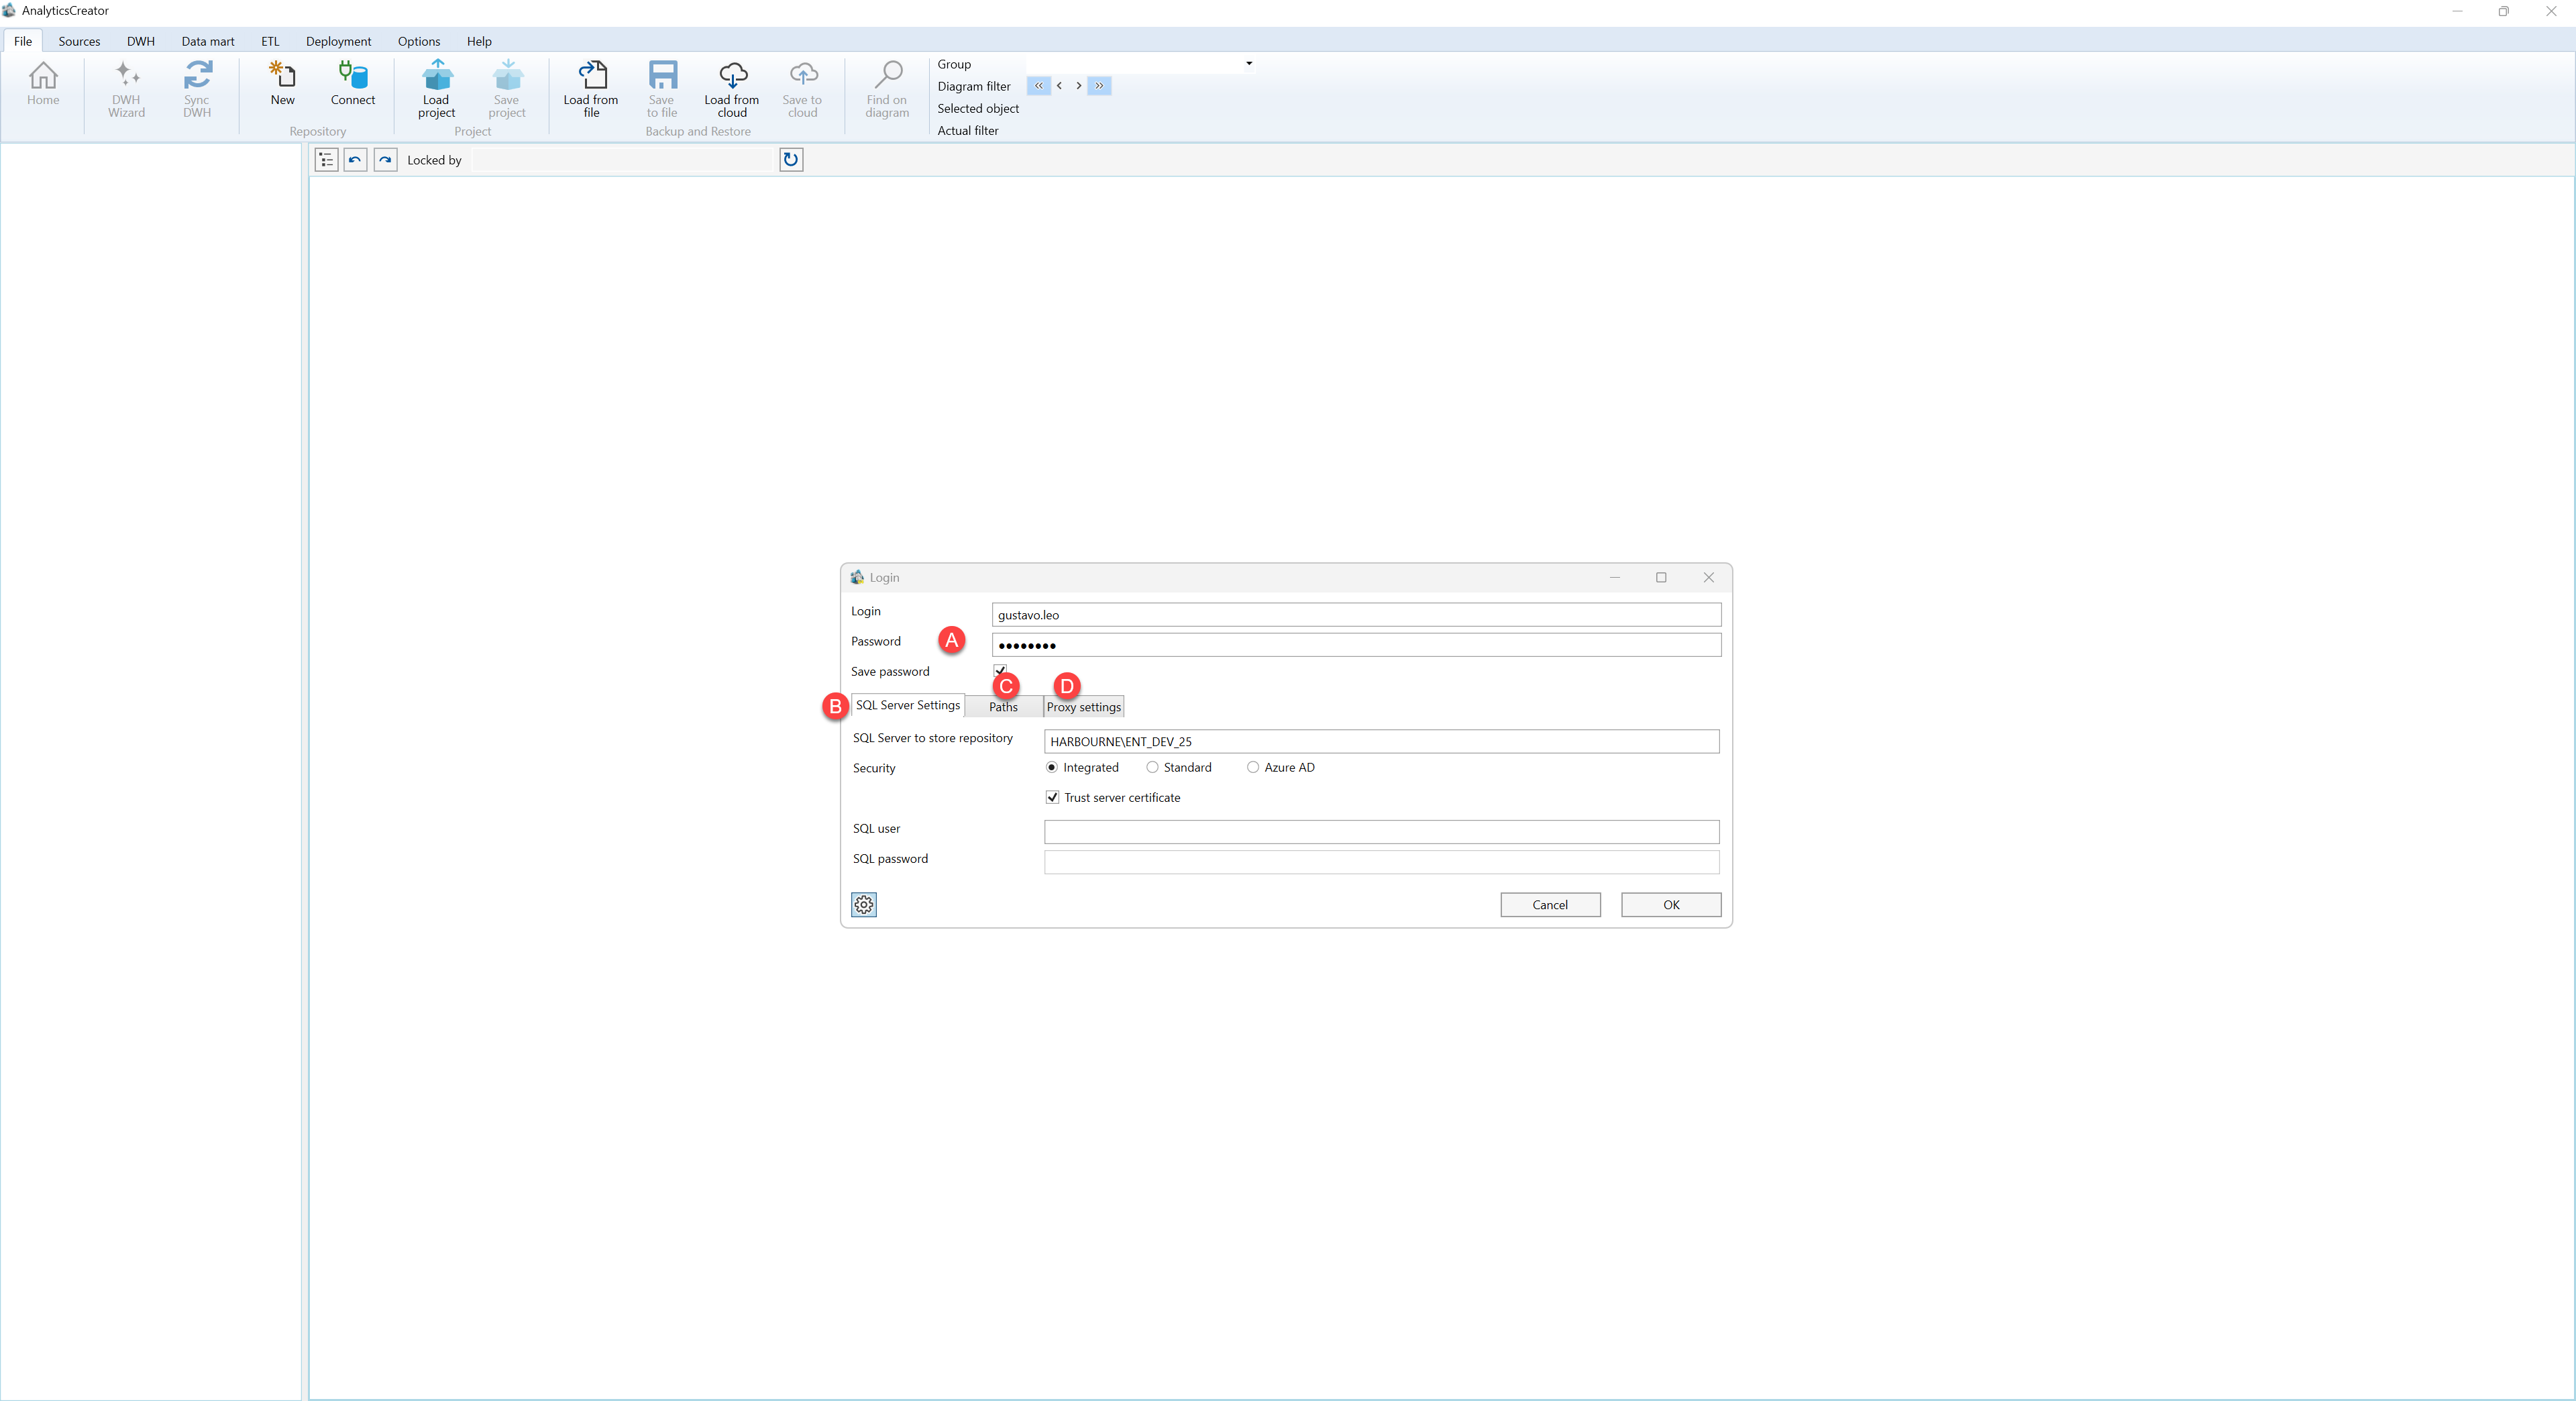
Task: Toggle Trust server certificate checkbox
Action: click(1052, 797)
